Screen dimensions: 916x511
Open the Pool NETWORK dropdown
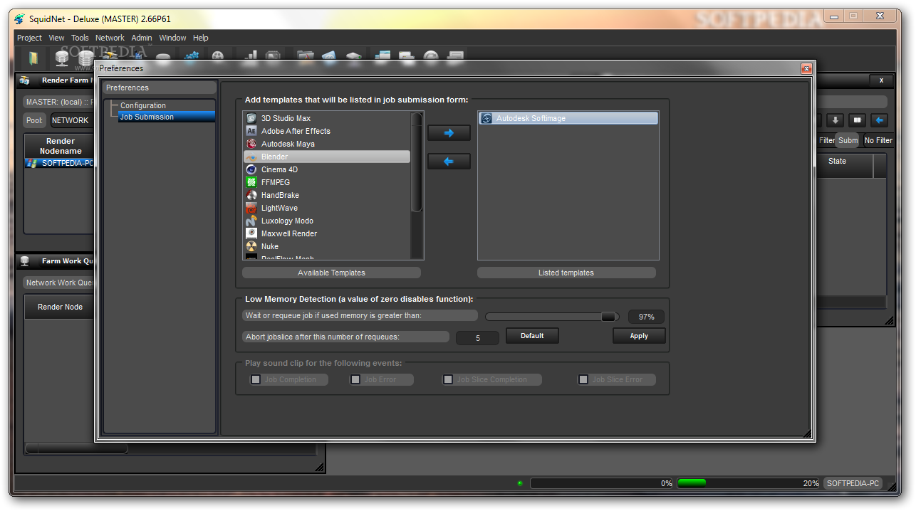[x=71, y=120]
